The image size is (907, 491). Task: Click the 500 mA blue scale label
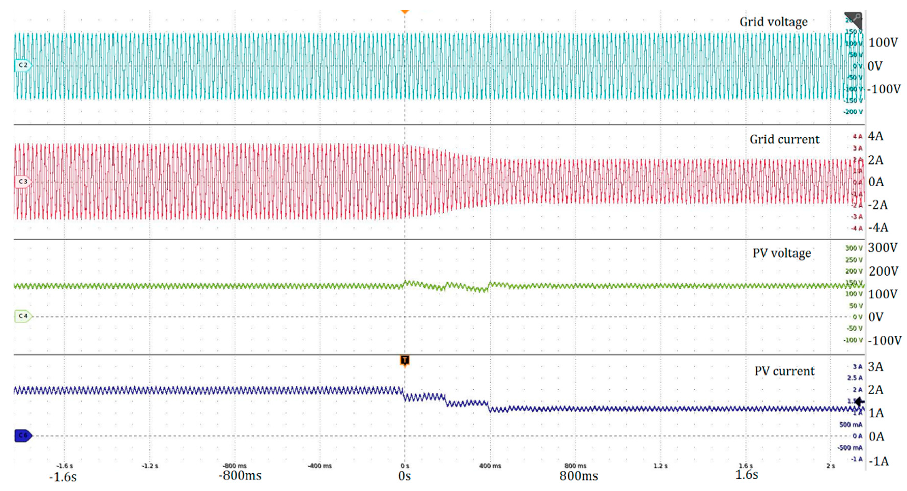[x=851, y=425]
